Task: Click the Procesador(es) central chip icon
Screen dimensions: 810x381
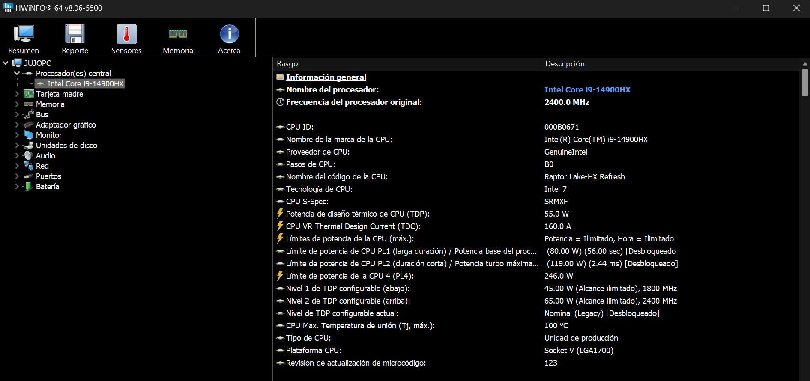Action: pos(29,74)
